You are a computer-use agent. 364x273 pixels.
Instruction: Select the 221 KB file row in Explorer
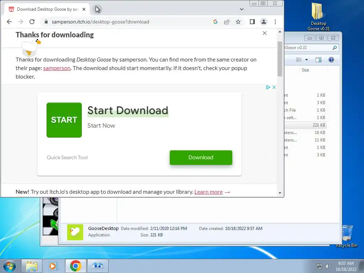click(x=305, y=125)
